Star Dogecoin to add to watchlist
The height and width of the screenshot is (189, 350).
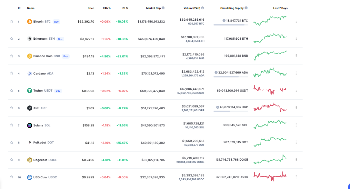12,160
